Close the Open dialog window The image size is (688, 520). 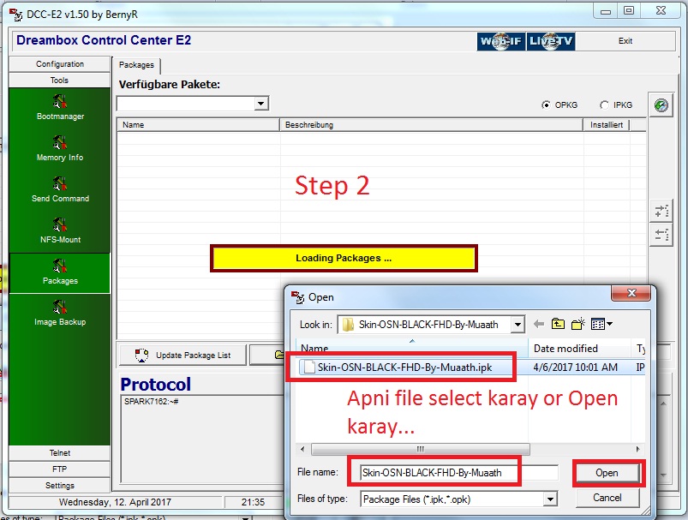click(631, 293)
